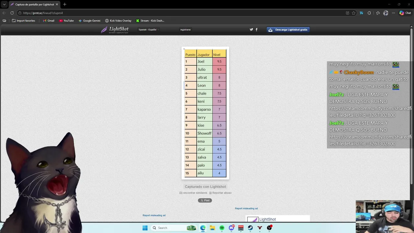
Task: Click the Capturado con Lightshot label
Action: (x=205, y=187)
